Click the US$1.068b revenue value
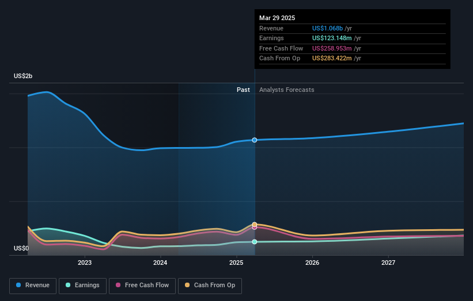 coord(327,28)
